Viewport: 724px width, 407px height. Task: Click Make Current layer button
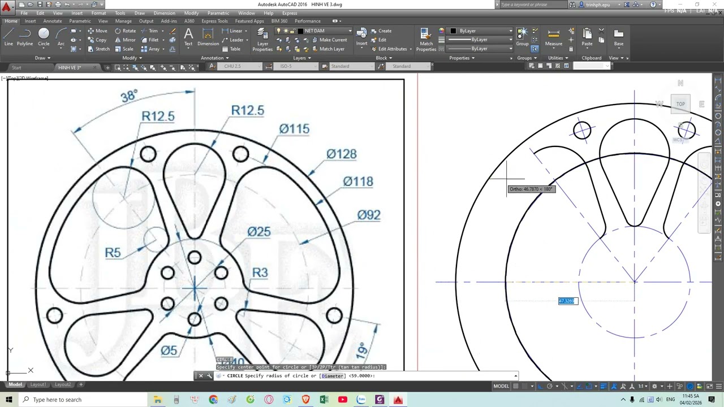[329, 40]
